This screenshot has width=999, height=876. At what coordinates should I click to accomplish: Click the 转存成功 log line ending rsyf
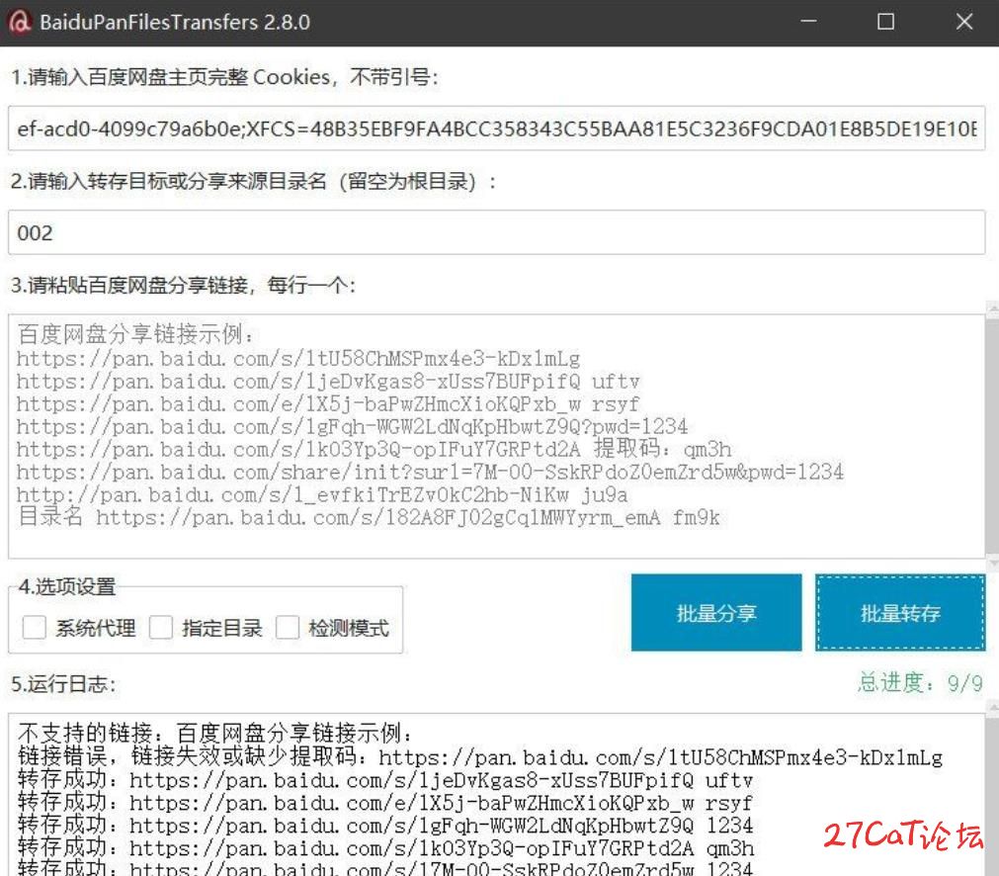(385, 803)
